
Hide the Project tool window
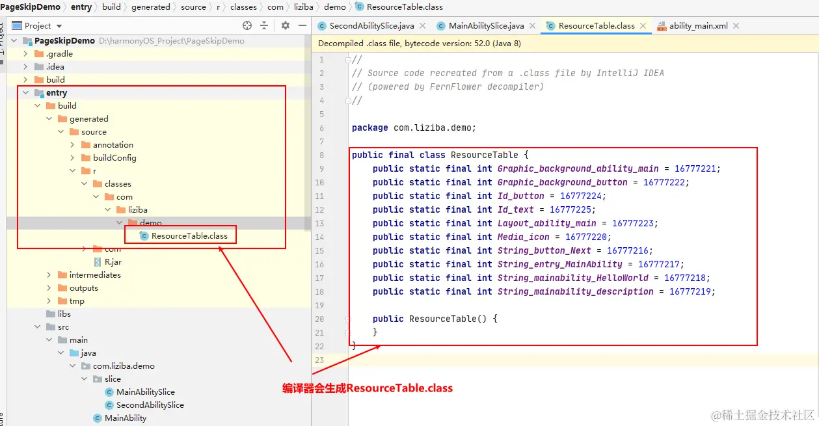pos(302,25)
